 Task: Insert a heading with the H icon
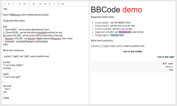pos(50,4)
